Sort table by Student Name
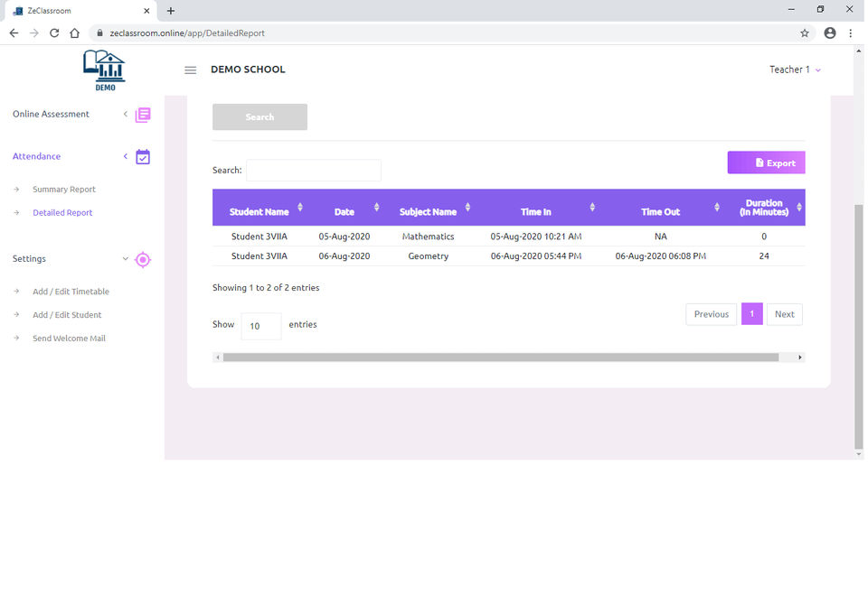868x594 pixels. [300, 208]
